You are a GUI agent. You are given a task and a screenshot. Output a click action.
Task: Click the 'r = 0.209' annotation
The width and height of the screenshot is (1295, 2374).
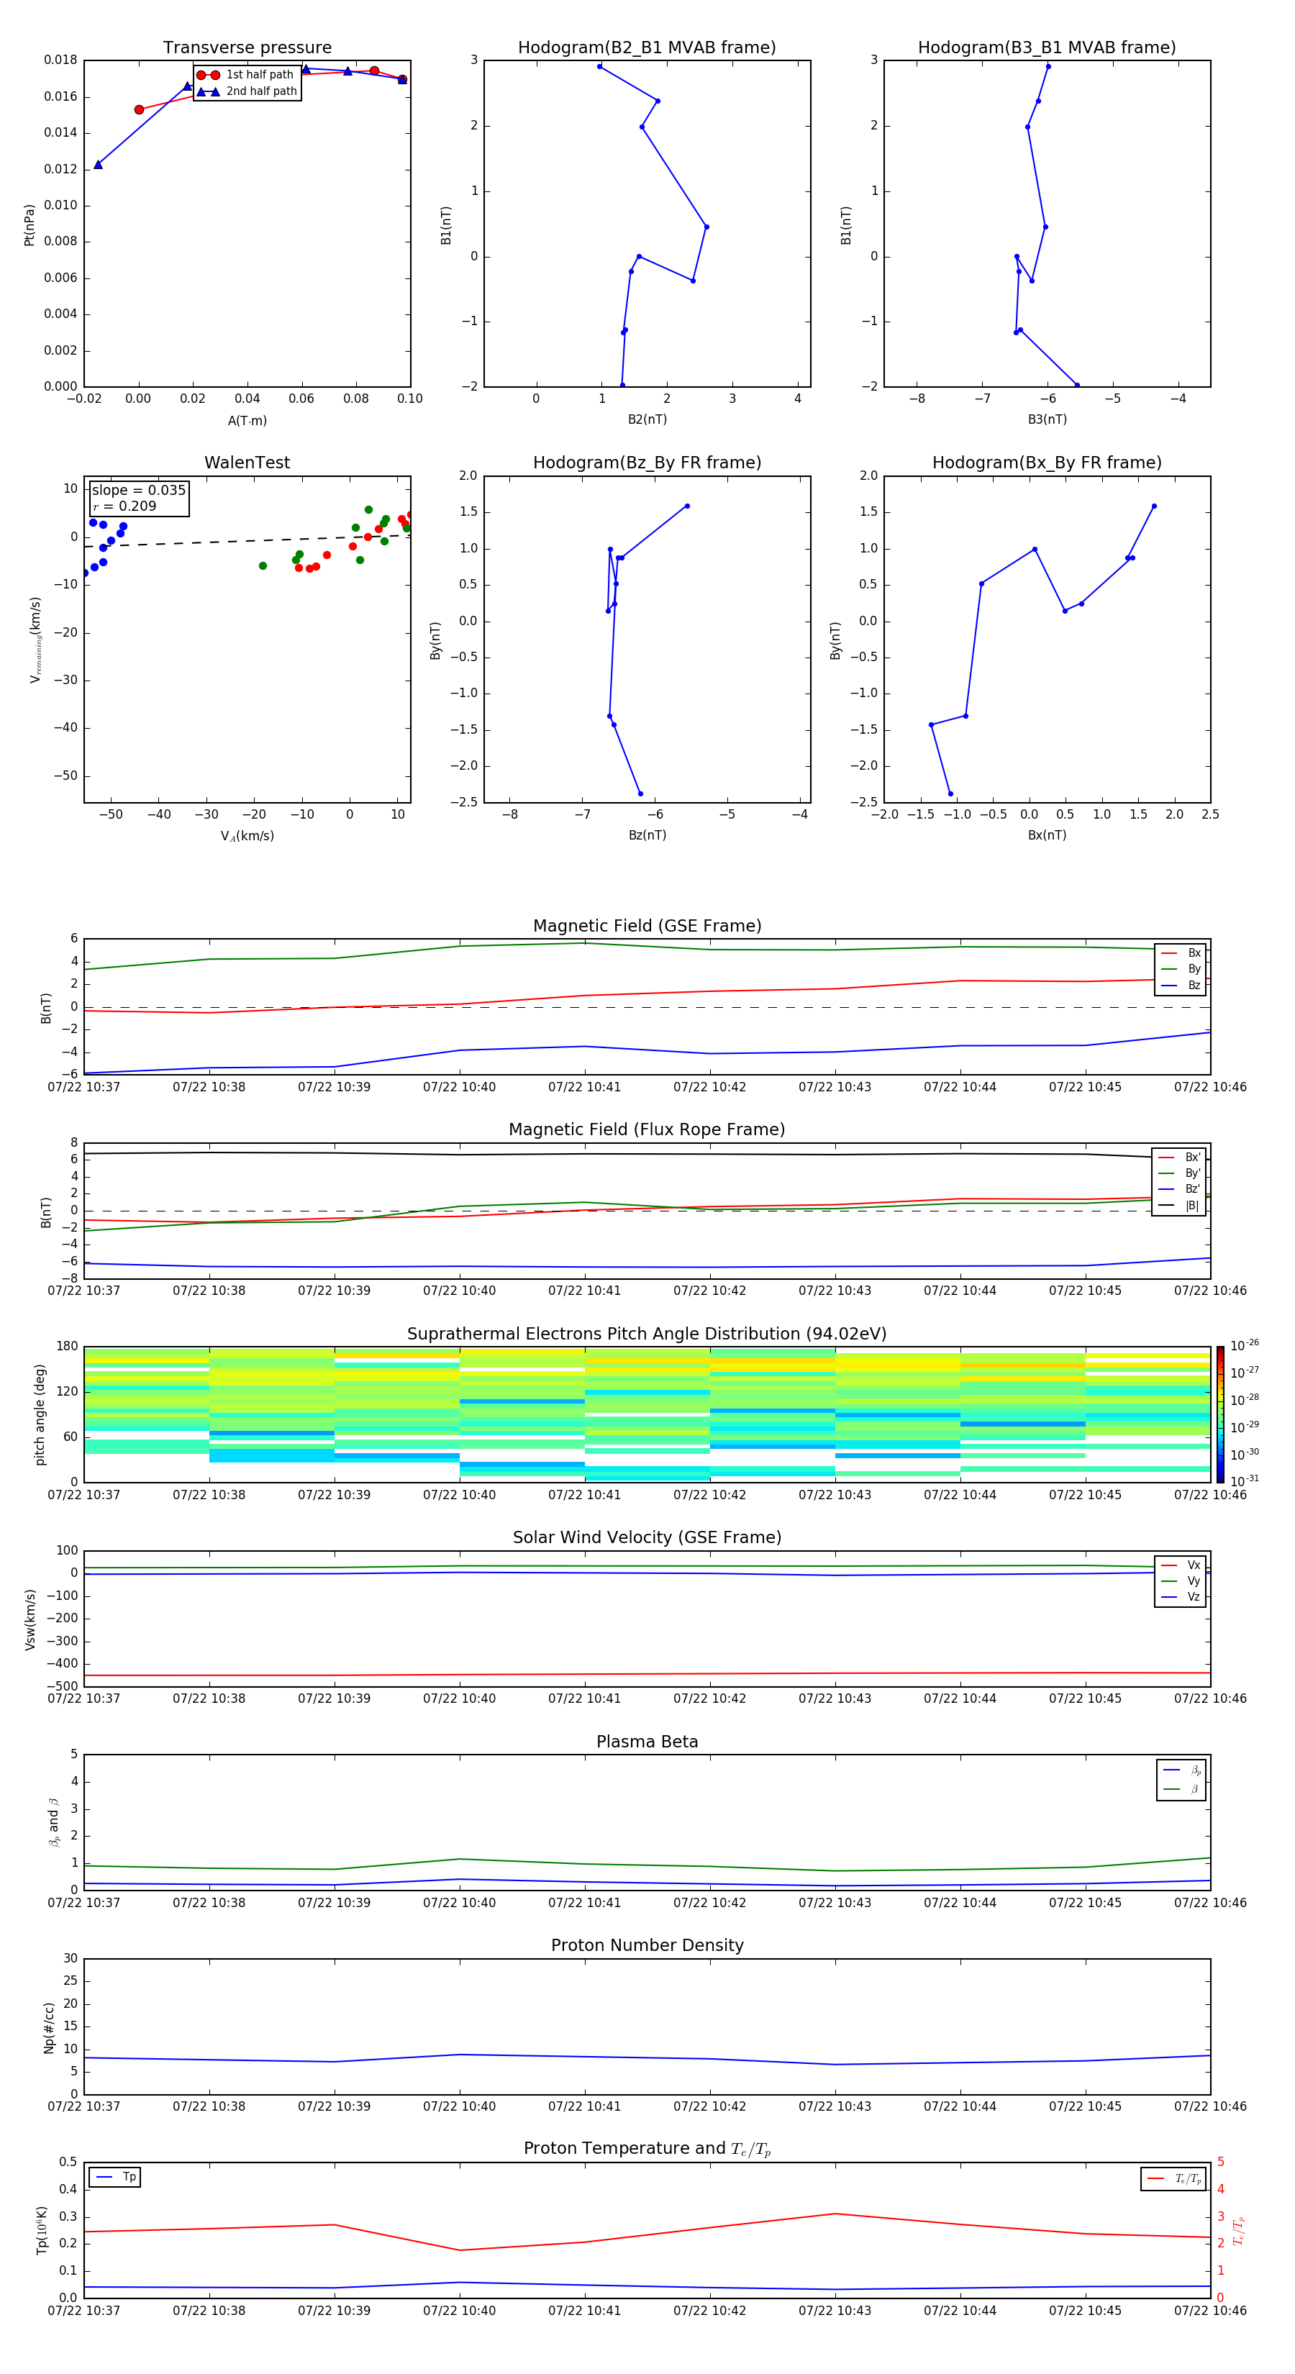tap(124, 506)
